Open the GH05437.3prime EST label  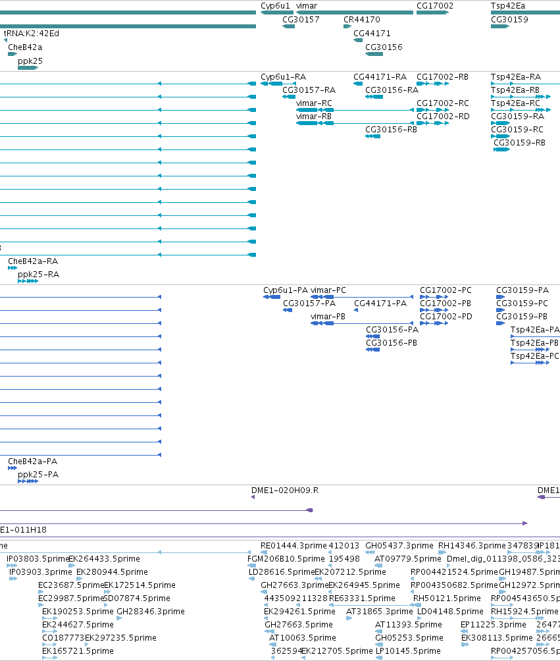click(x=399, y=546)
